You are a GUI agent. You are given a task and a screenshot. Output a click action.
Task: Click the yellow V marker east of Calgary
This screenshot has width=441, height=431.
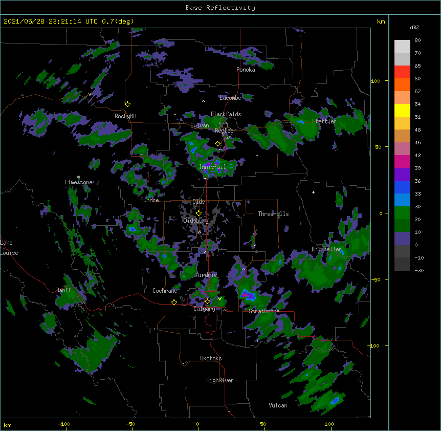click(x=219, y=298)
